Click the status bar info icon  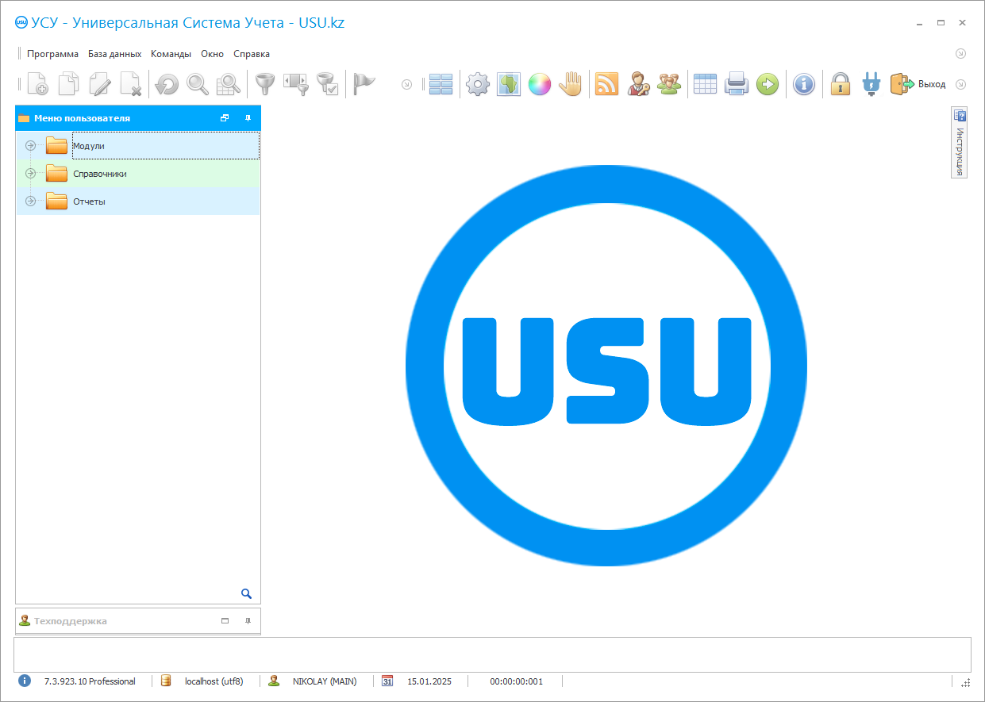click(25, 681)
